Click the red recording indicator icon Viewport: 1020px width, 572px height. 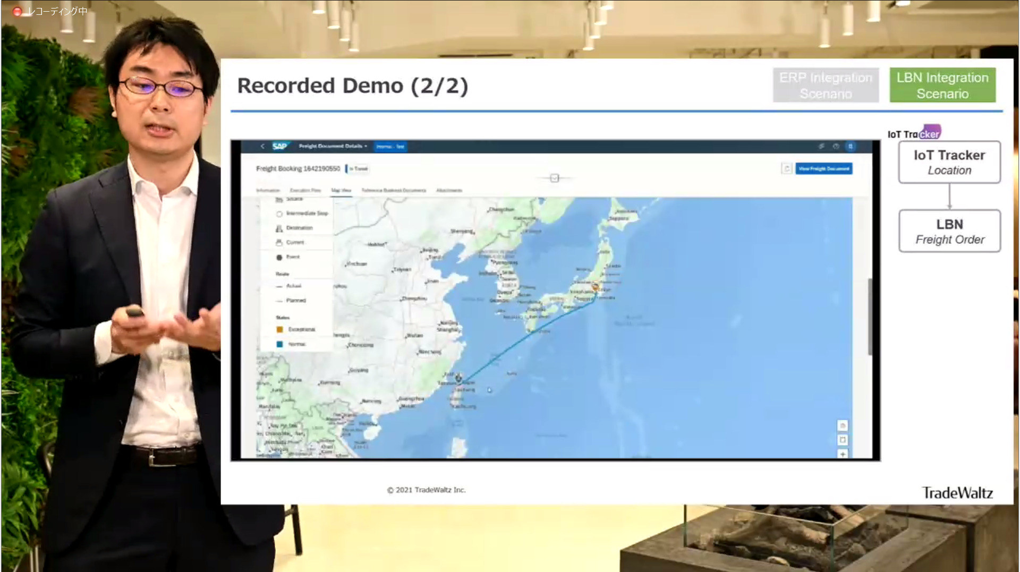click(x=17, y=11)
